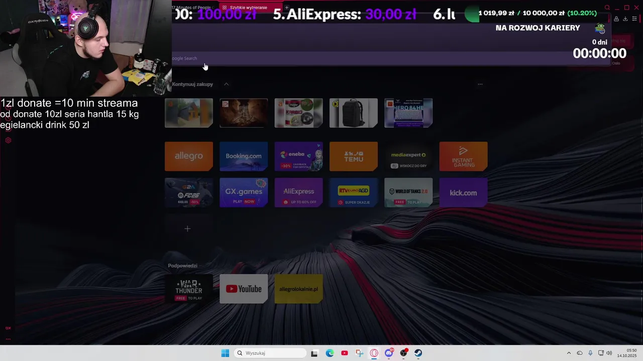The width and height of the screenshot is (643, 361).
Task: Open the Booking.com speed dial tile
Action: pyautogui.click(x=244, y=156)
